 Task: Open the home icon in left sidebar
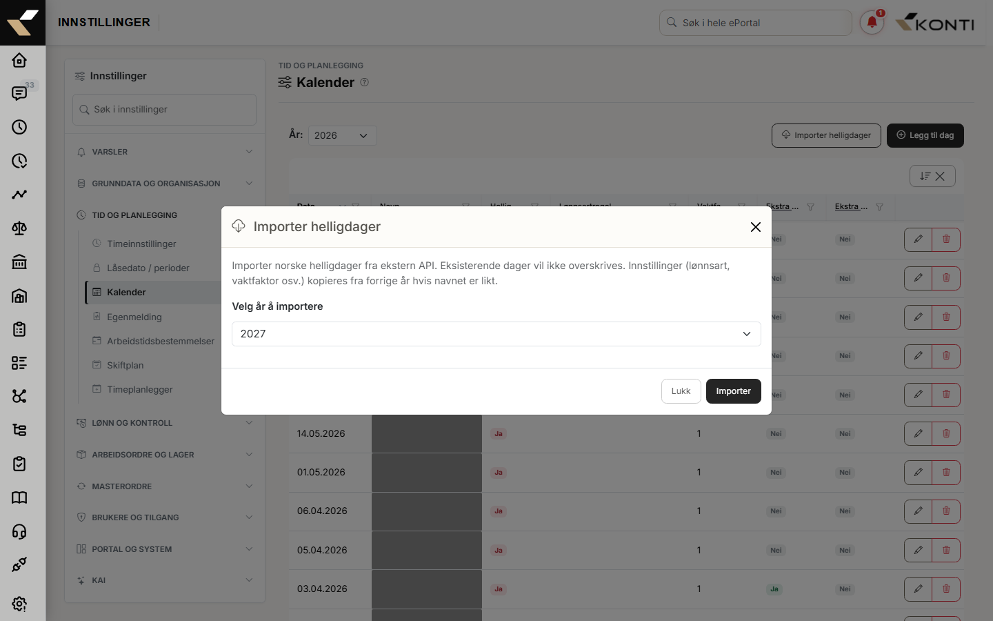point(19,60)
